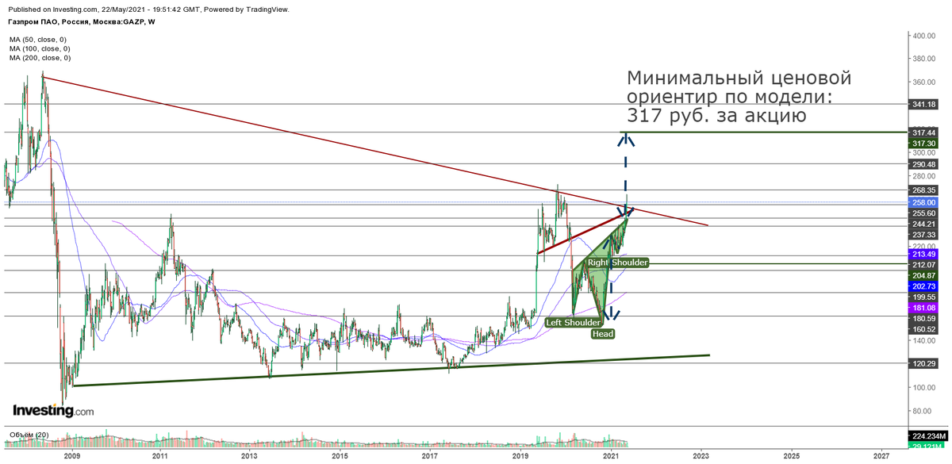The height and width of the screenshot is (464, 952).
Task: Click the 2013 label on the time axis
Action: [250, 457]
